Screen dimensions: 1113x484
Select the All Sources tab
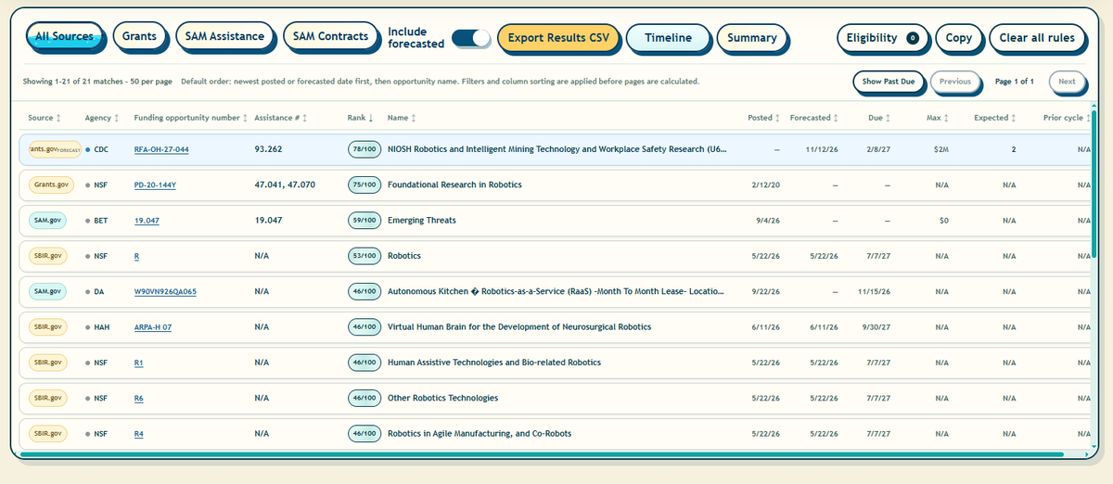point(64,37)
